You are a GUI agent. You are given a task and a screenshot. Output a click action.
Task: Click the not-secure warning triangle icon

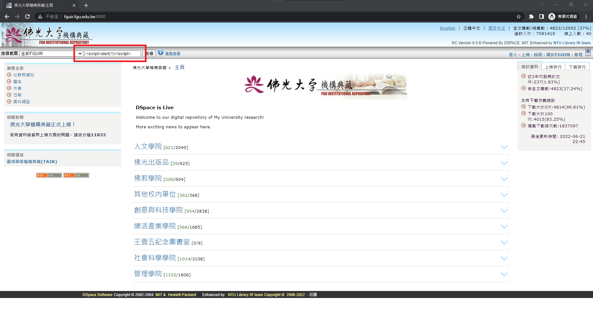(x=40, y=17)
